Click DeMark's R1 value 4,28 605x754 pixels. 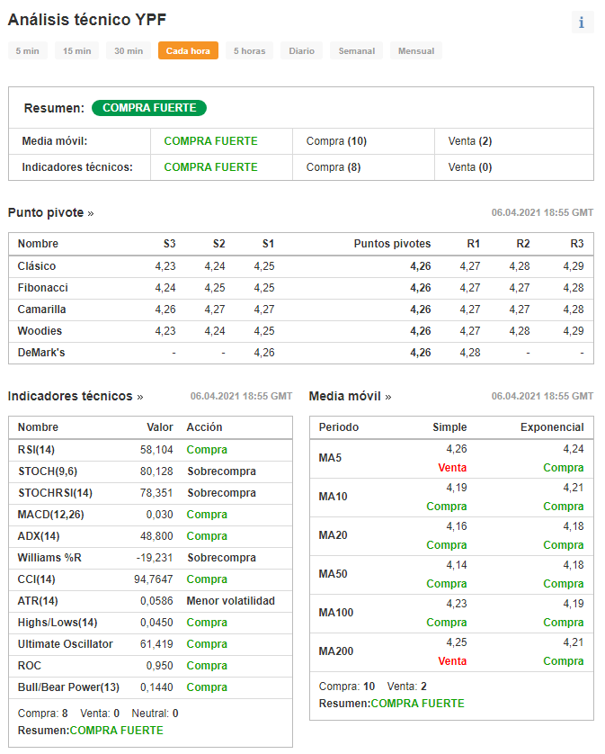pyautogui.click(x=470, y=353)
